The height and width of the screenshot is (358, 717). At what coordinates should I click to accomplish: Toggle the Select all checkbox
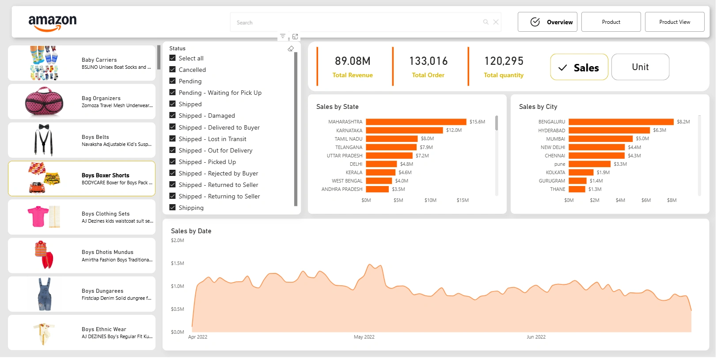point(172,58)
